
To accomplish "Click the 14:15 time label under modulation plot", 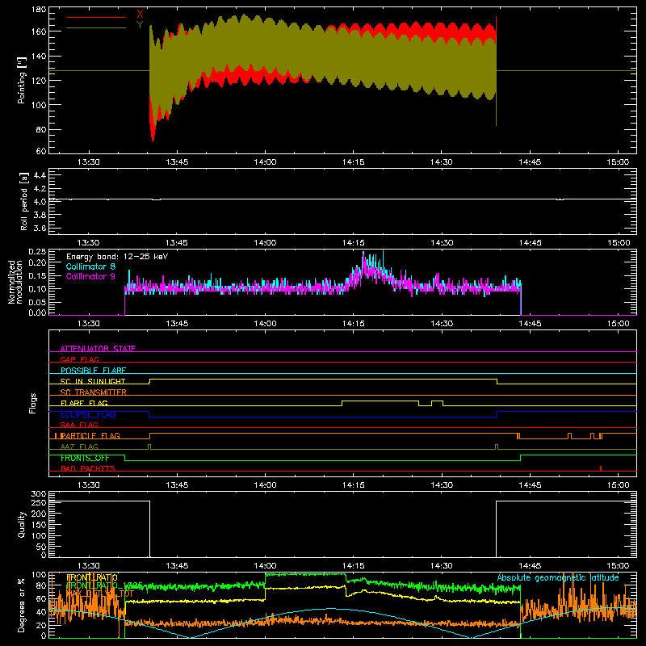I will [x=354, y=324].
